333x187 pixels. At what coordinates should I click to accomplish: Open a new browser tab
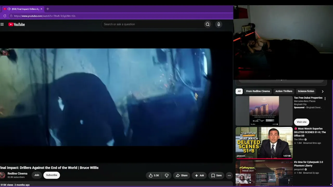click(x=48, y=9)
